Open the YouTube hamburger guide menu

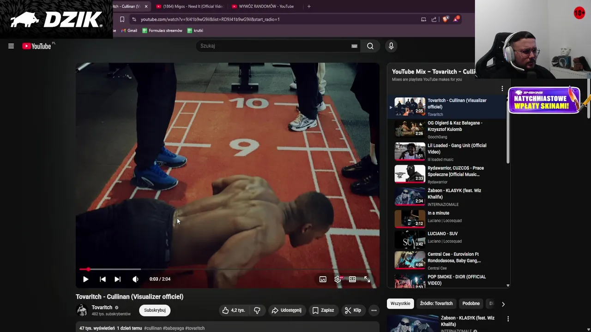[x=11, y=46]
